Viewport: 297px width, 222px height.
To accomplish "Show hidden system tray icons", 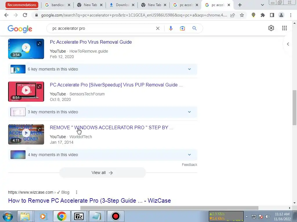I will coord(247,217).
